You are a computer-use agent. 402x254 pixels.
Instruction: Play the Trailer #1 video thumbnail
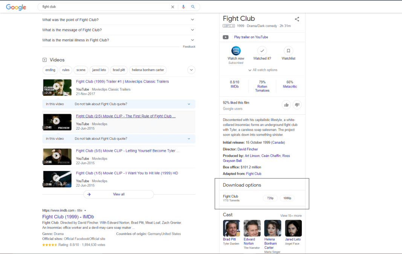(57, 88)
